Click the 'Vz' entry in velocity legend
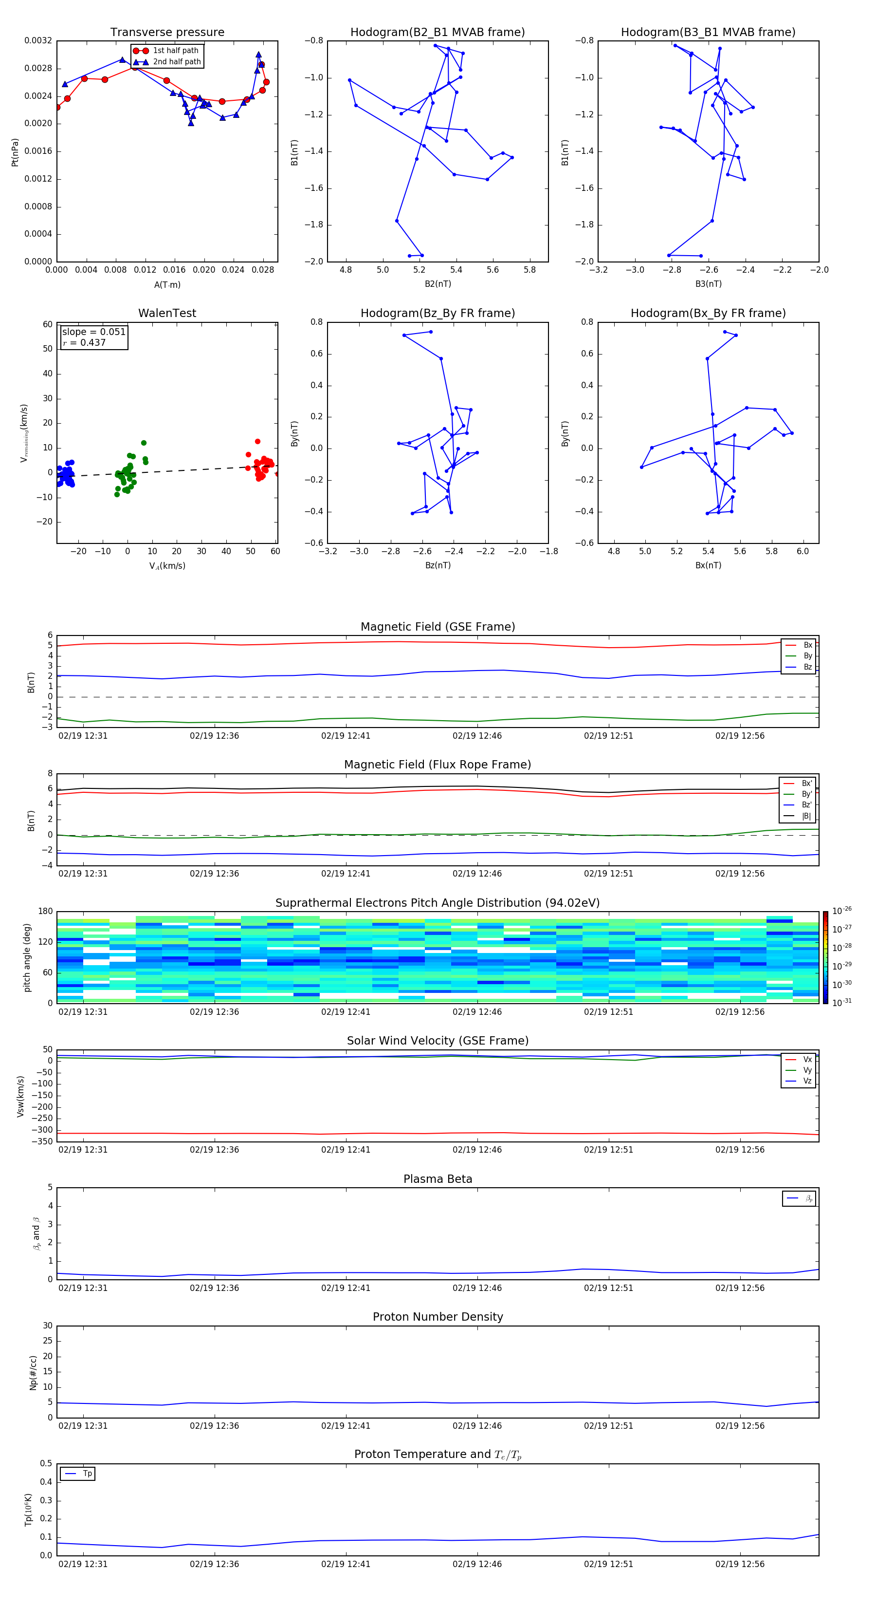This screenshot has height=1607, width=876. [x=799, y=1081]
